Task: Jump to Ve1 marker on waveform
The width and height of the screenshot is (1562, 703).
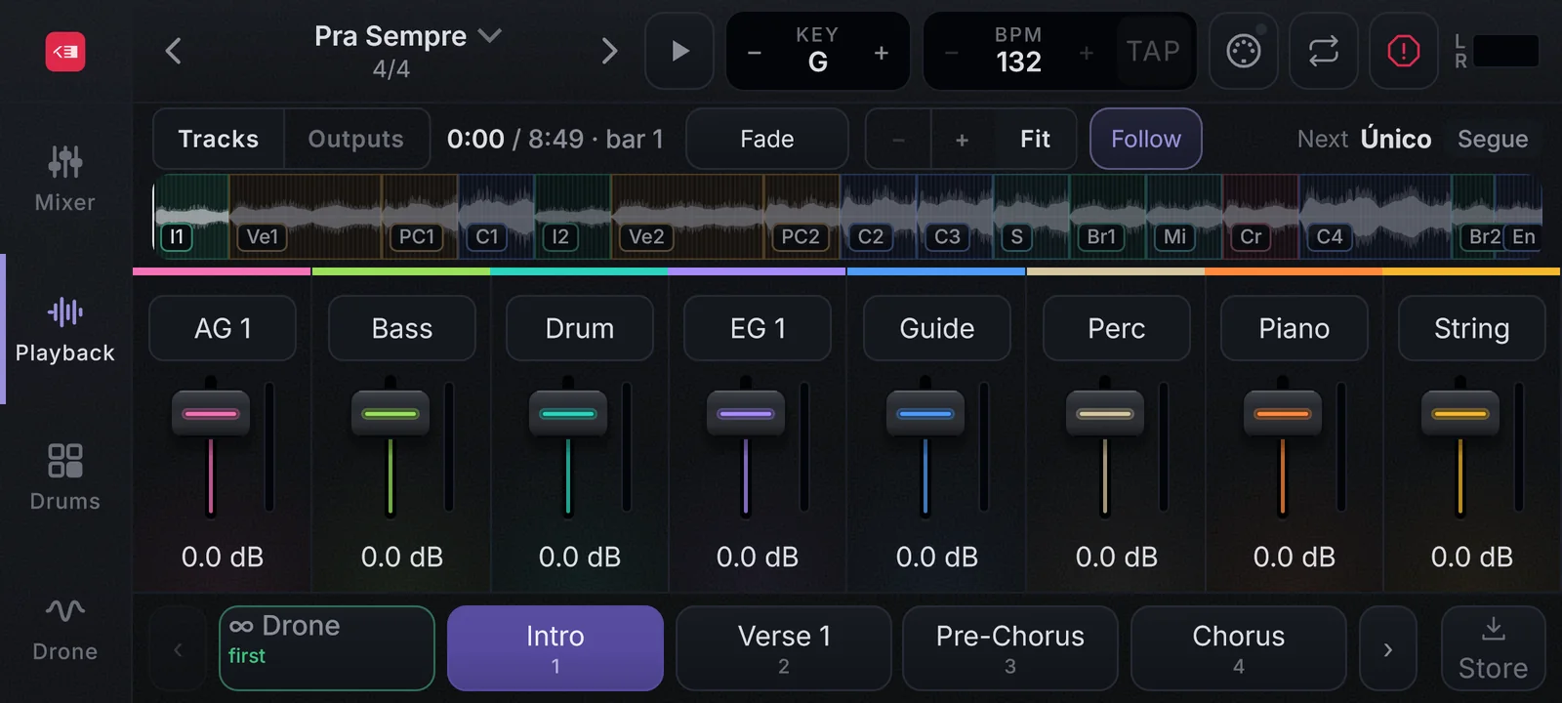Action: (263, 236)
